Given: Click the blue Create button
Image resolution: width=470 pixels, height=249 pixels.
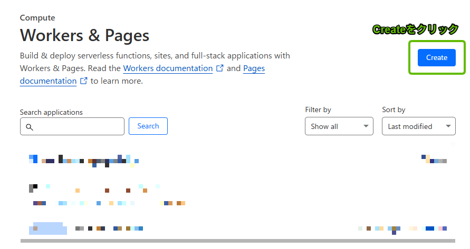Looking at the screenshot, I should pos(436,57).
